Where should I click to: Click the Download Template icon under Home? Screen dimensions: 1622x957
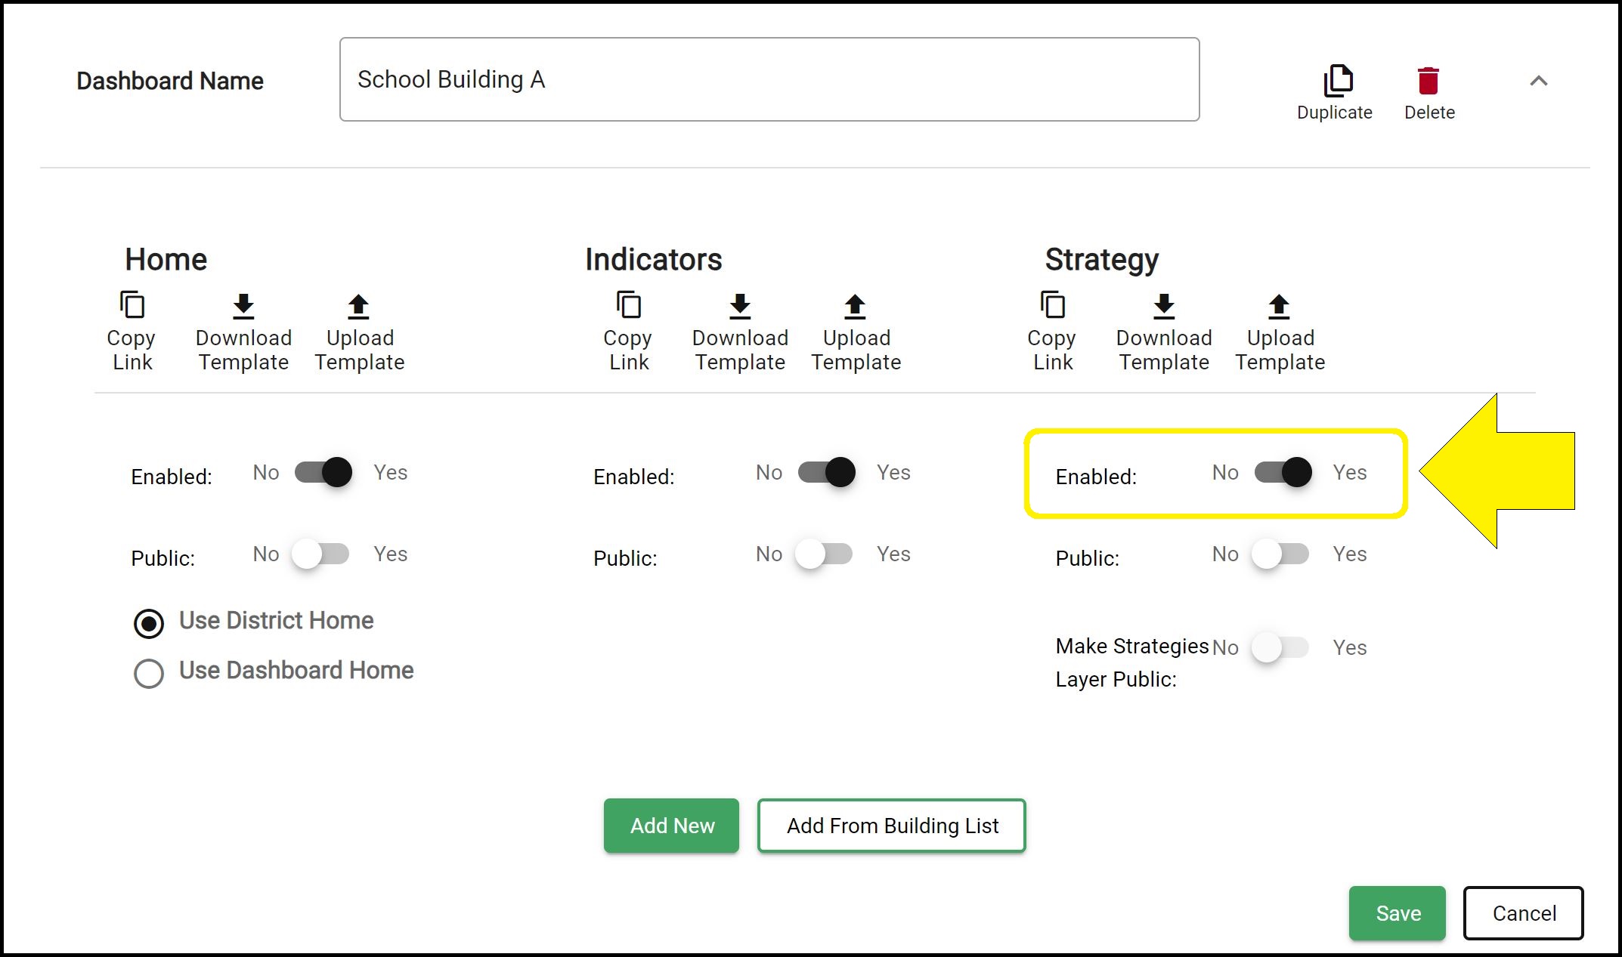point(243,305)
